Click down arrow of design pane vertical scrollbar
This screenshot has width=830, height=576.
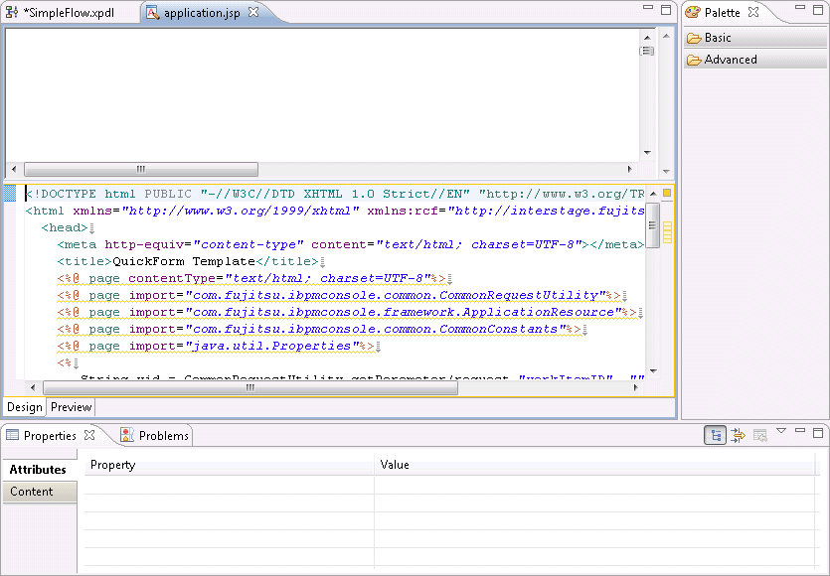647,152
